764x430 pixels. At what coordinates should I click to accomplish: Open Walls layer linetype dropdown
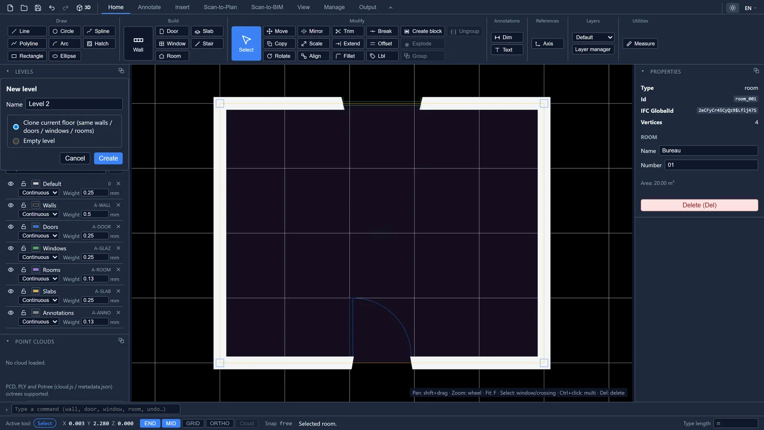(39, 214)
